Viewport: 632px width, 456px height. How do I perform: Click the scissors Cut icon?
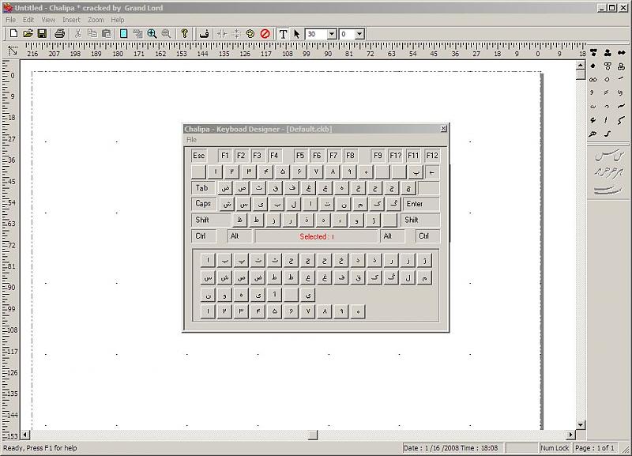[x=77, y=34]
